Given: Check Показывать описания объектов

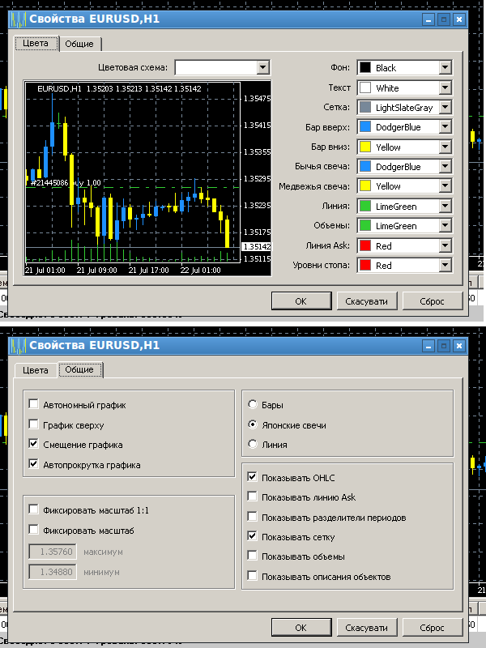Looking at the screenshot, I should 252,575.
